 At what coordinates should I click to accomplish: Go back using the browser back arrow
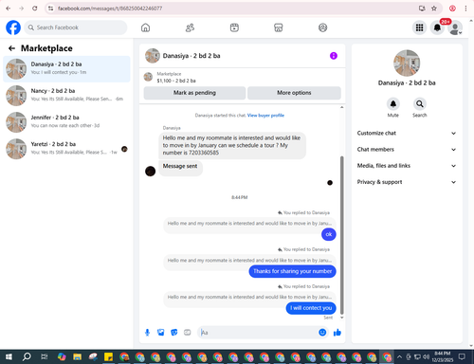point(9,9)
